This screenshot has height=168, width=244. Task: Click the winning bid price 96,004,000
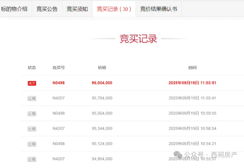point(102,83)
